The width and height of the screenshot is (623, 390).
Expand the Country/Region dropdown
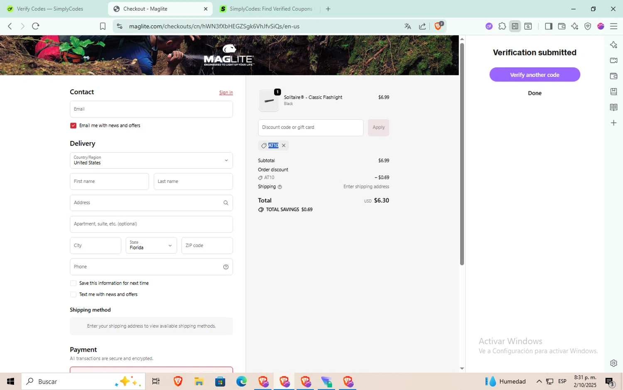151,160
